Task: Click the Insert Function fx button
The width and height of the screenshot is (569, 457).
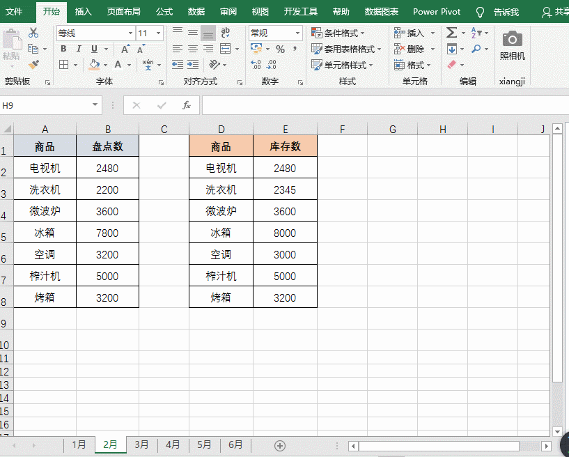Action: pos(187,105)
